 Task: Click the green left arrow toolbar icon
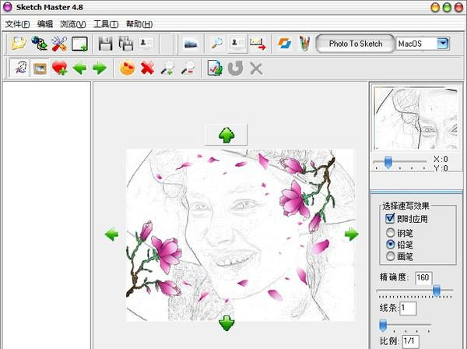click(x=79, y=69)
